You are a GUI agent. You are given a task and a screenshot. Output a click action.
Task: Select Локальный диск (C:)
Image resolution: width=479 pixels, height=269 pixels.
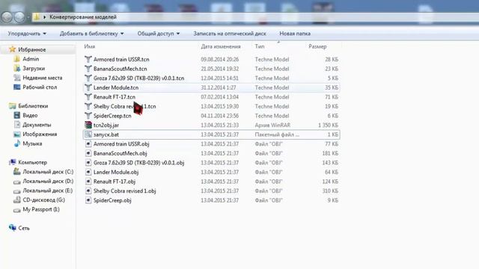click(x=48, y=172)
